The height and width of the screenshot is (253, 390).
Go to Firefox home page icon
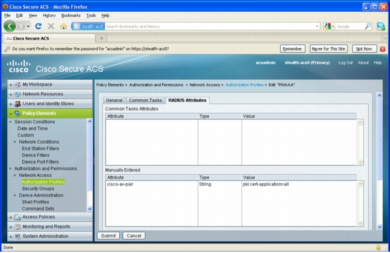(64, 26)
